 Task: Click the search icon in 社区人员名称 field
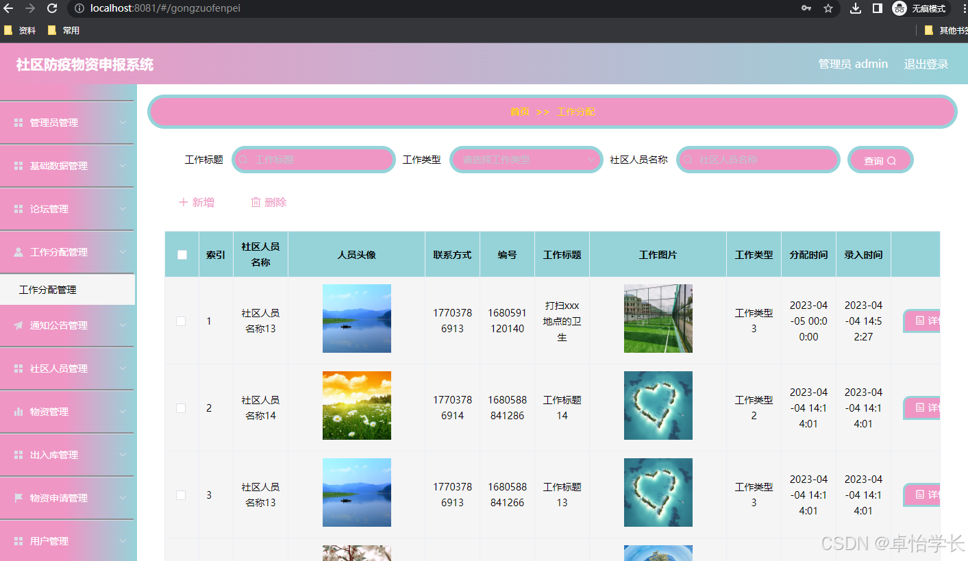pos(687,160)
